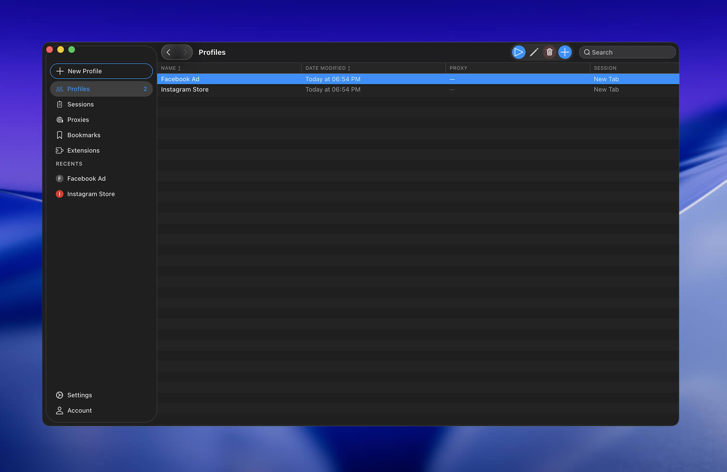Launch the selected profile with the play icon

pyautogui.click(x=518, y=52)
